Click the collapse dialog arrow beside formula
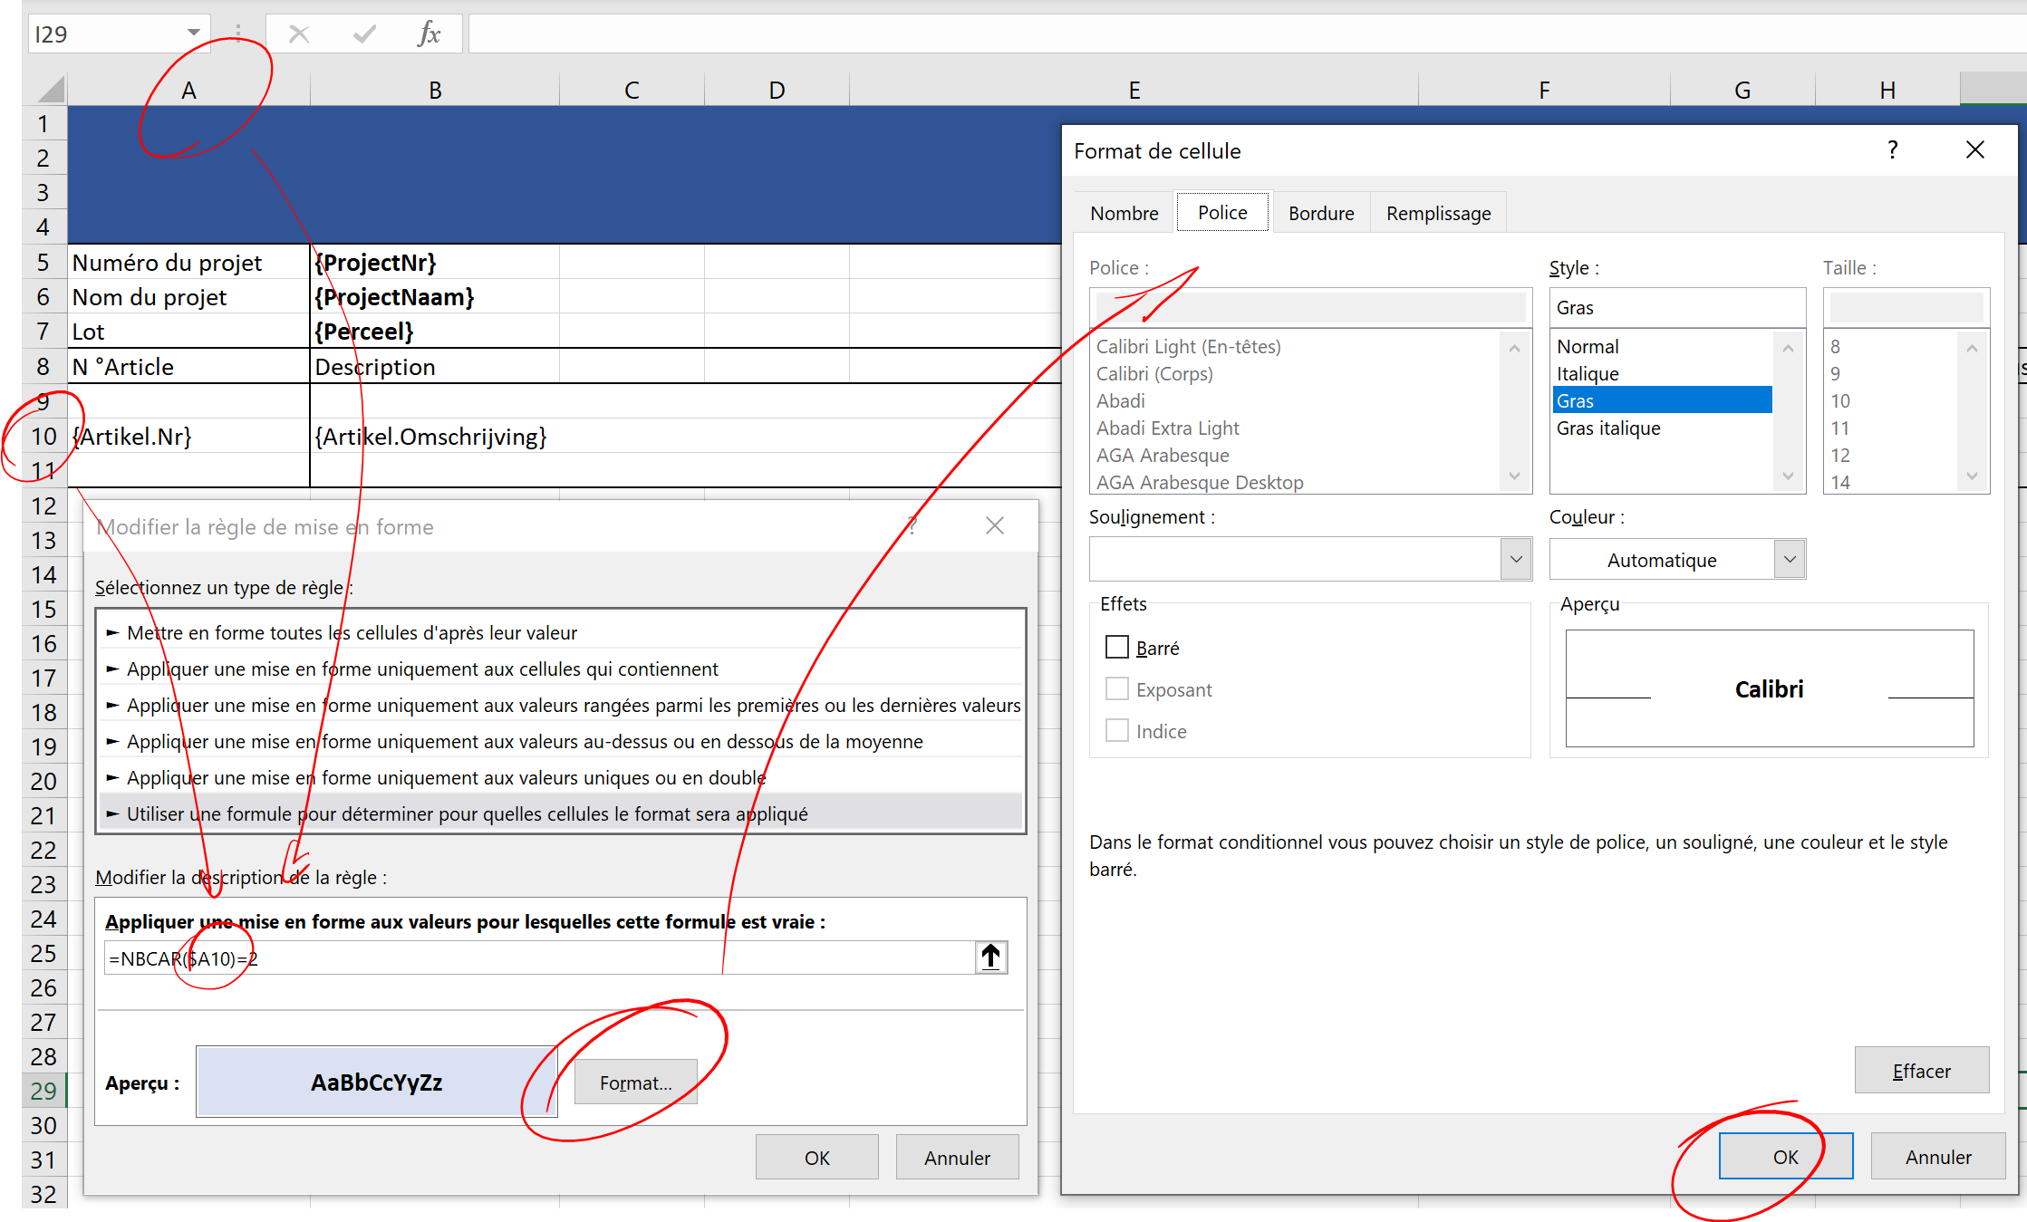 click(x=990, y=957)
